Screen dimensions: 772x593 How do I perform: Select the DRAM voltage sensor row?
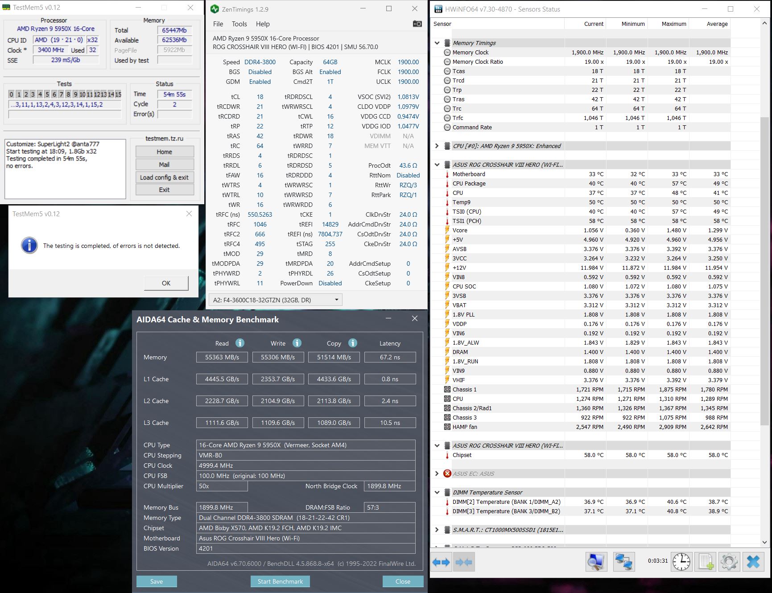[x=581, y=352]
